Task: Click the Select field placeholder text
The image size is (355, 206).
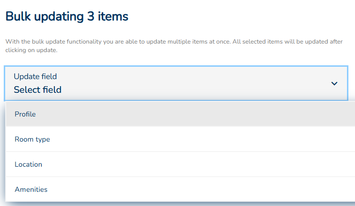Action: tap(37, 90)
